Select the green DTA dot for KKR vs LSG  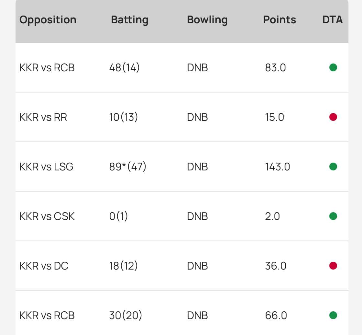tap(333, 167)
